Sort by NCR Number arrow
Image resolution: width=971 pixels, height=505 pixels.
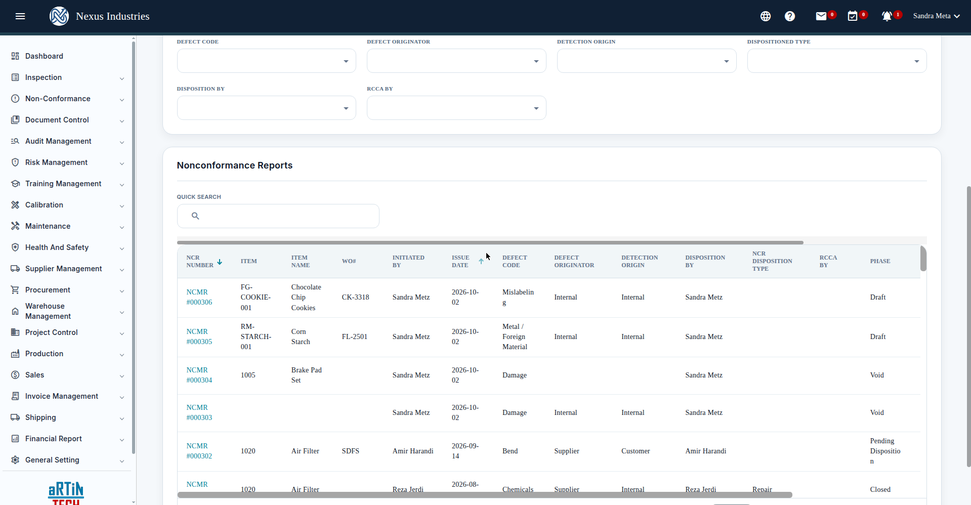220,262
